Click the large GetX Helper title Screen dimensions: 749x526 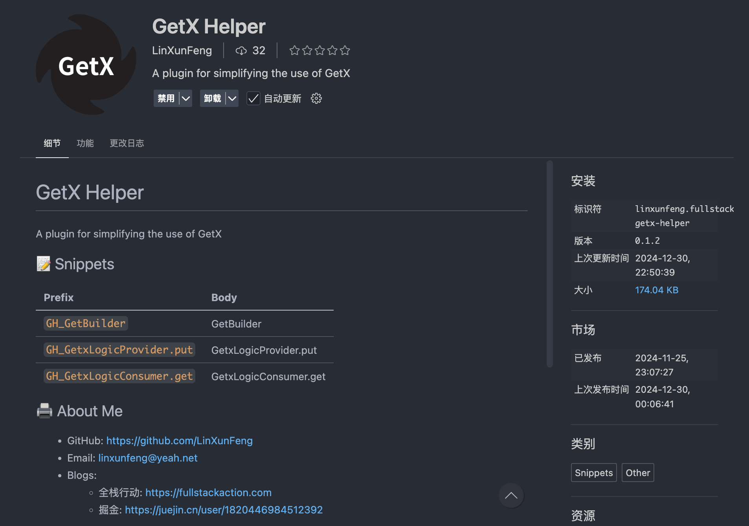coord(209,26)
